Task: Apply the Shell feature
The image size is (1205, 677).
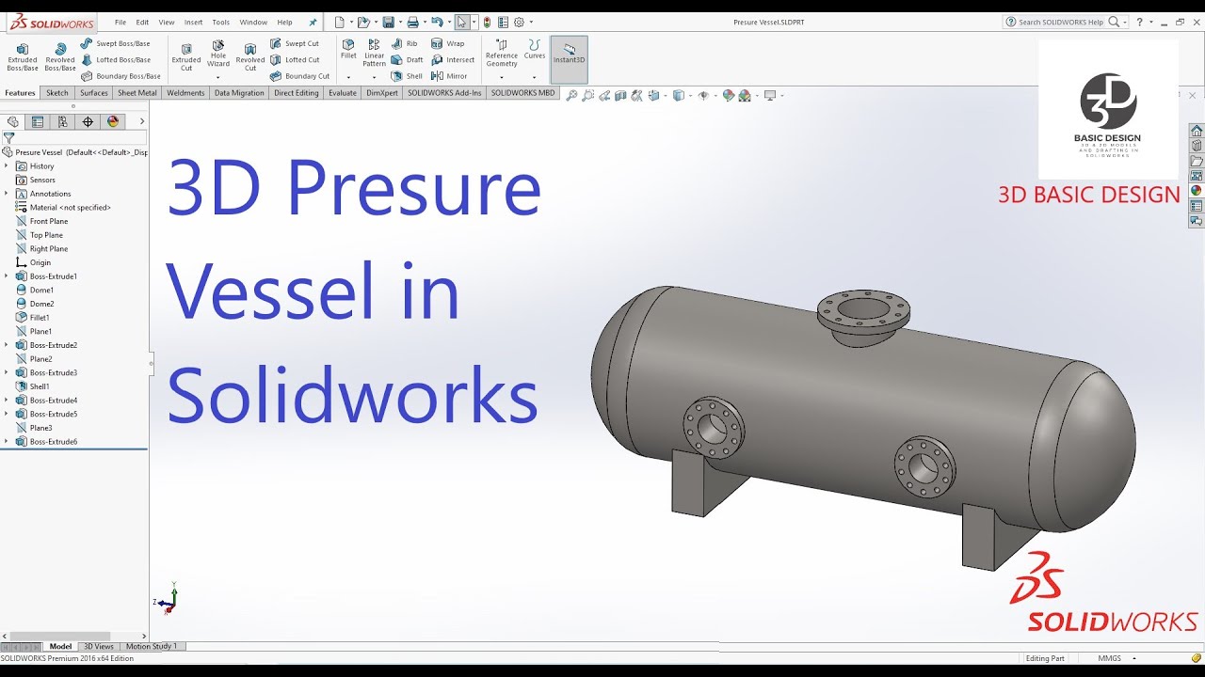Action: 407,76
